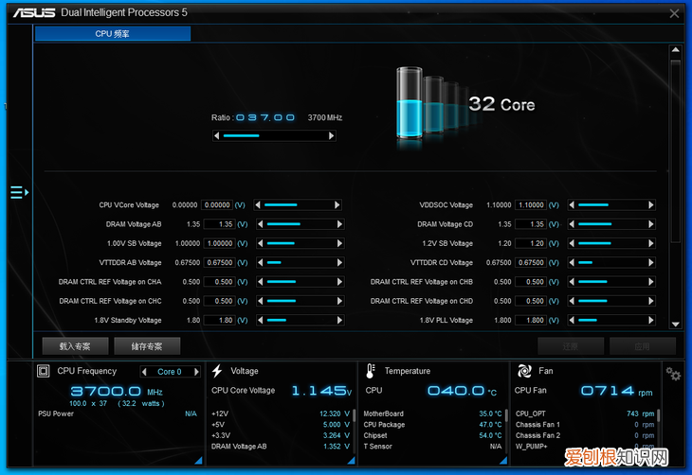The width and height of the screenshot is (692, 475).
Task: Select next core with Core 0 right arrow
Action: [x=195, y=372]
